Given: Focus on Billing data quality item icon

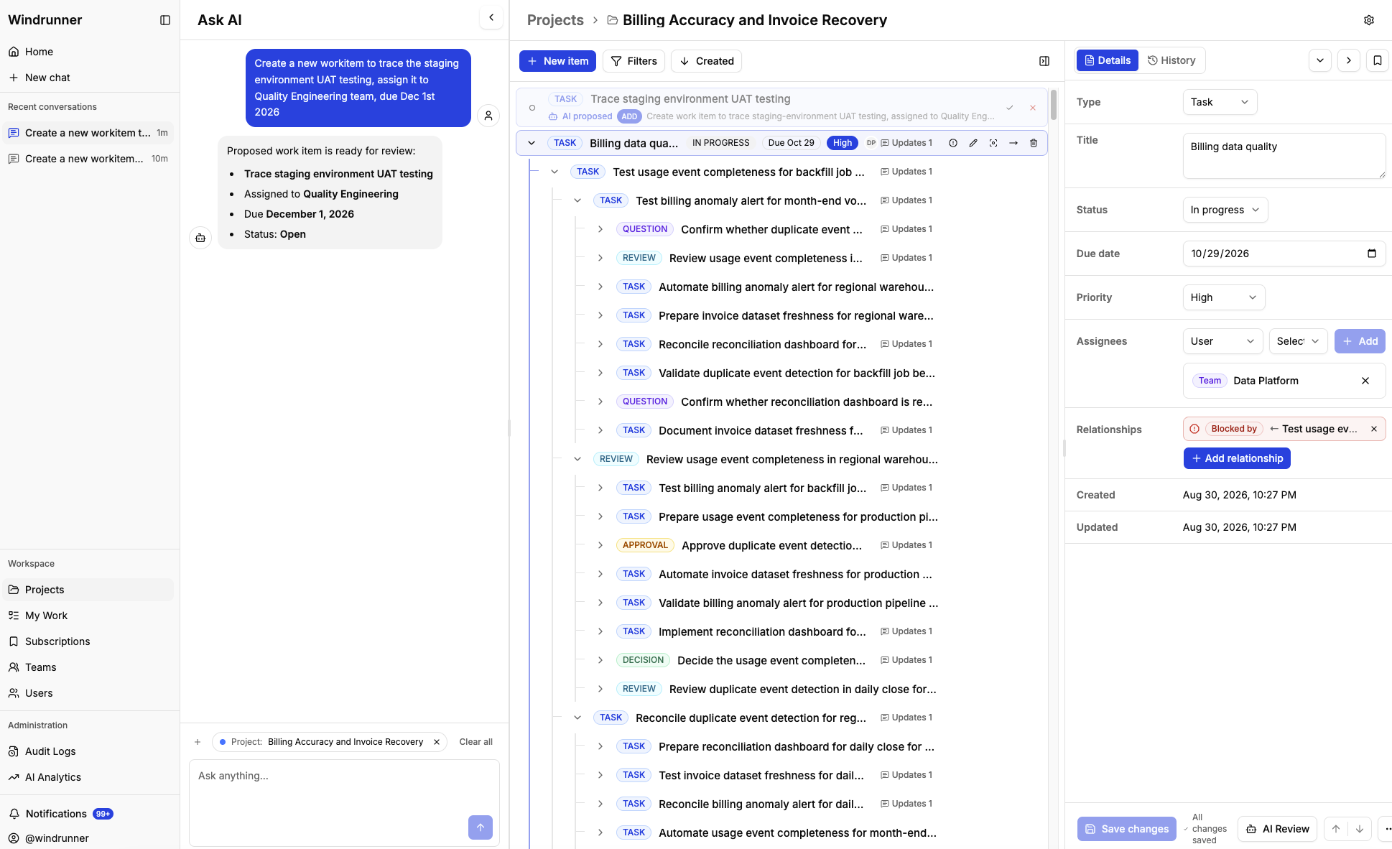Looking at the screenshot, I should pos(993,143).
